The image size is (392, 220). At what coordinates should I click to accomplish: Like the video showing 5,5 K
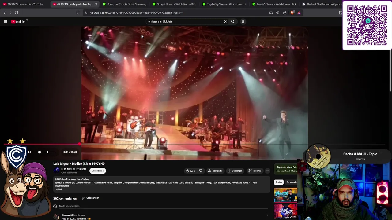[190, 171]
